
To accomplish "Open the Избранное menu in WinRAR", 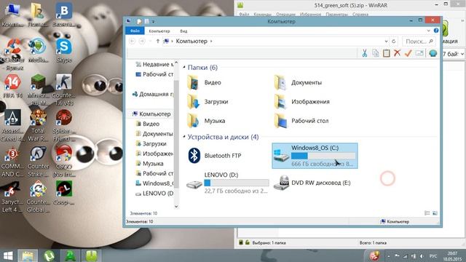I will 311,15.
